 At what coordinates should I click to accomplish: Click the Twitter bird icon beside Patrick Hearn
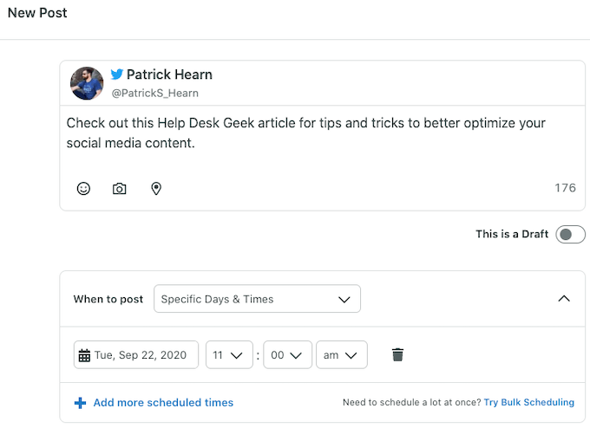tap(116, 75)
